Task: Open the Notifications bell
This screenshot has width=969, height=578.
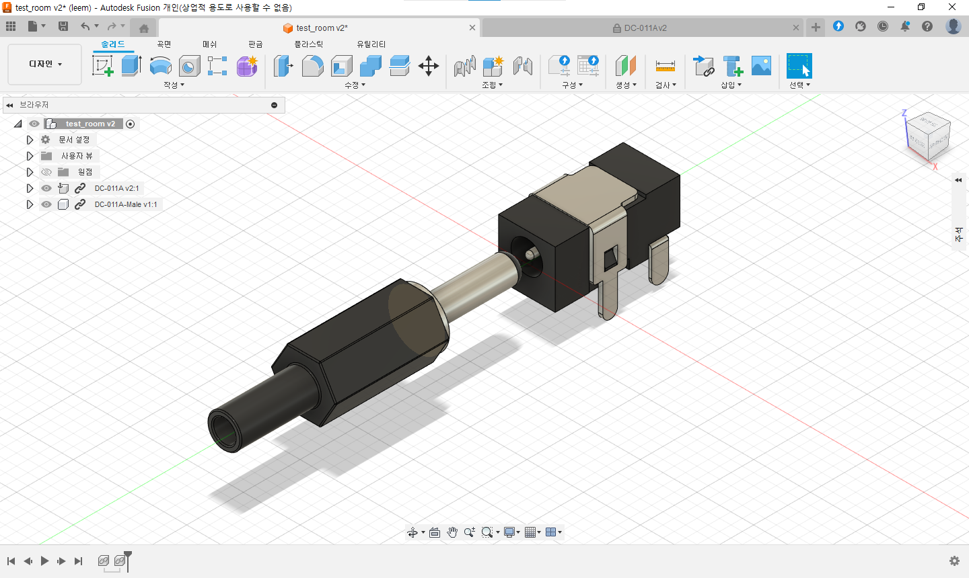Action: coord(905,27)
